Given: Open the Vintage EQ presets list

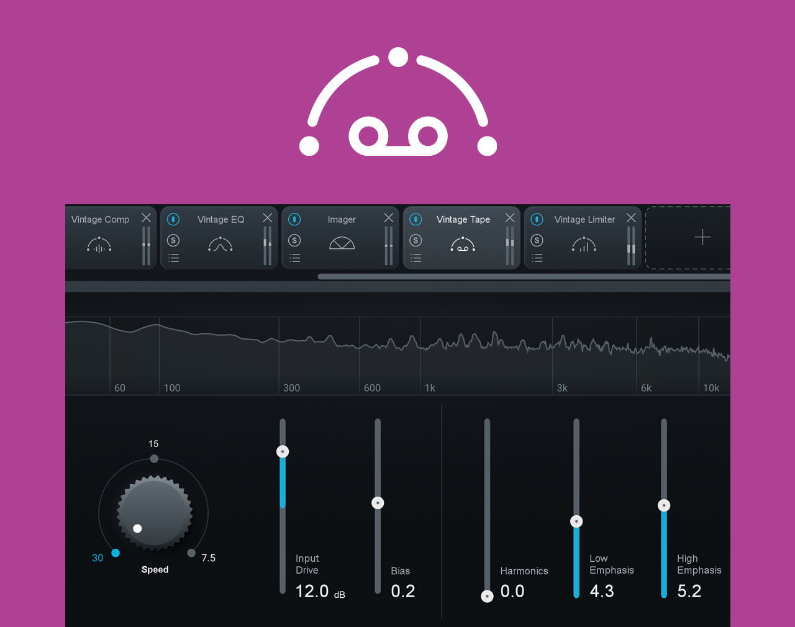Looking at the screenshot, I should pyautogui.click(x=173, y=258).
